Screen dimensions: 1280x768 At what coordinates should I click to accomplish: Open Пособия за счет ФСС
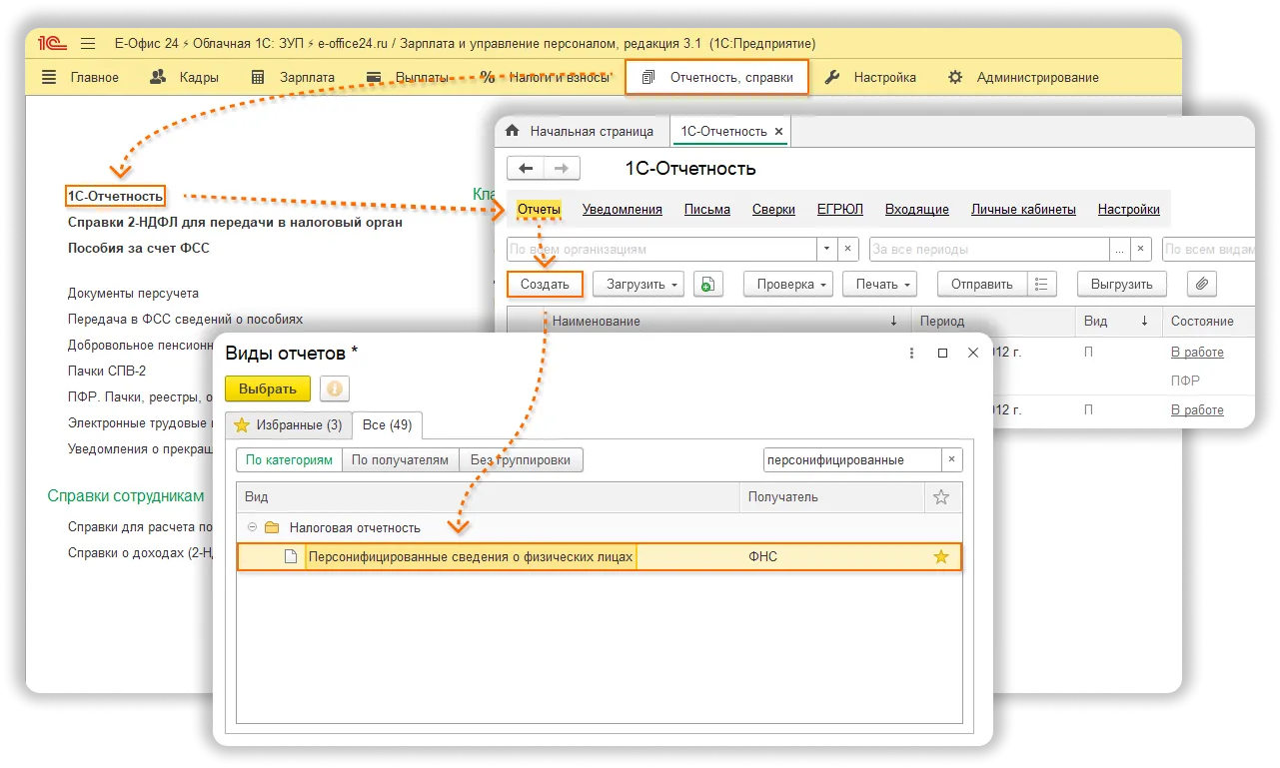pyautogui.click(x=139, y=248)
